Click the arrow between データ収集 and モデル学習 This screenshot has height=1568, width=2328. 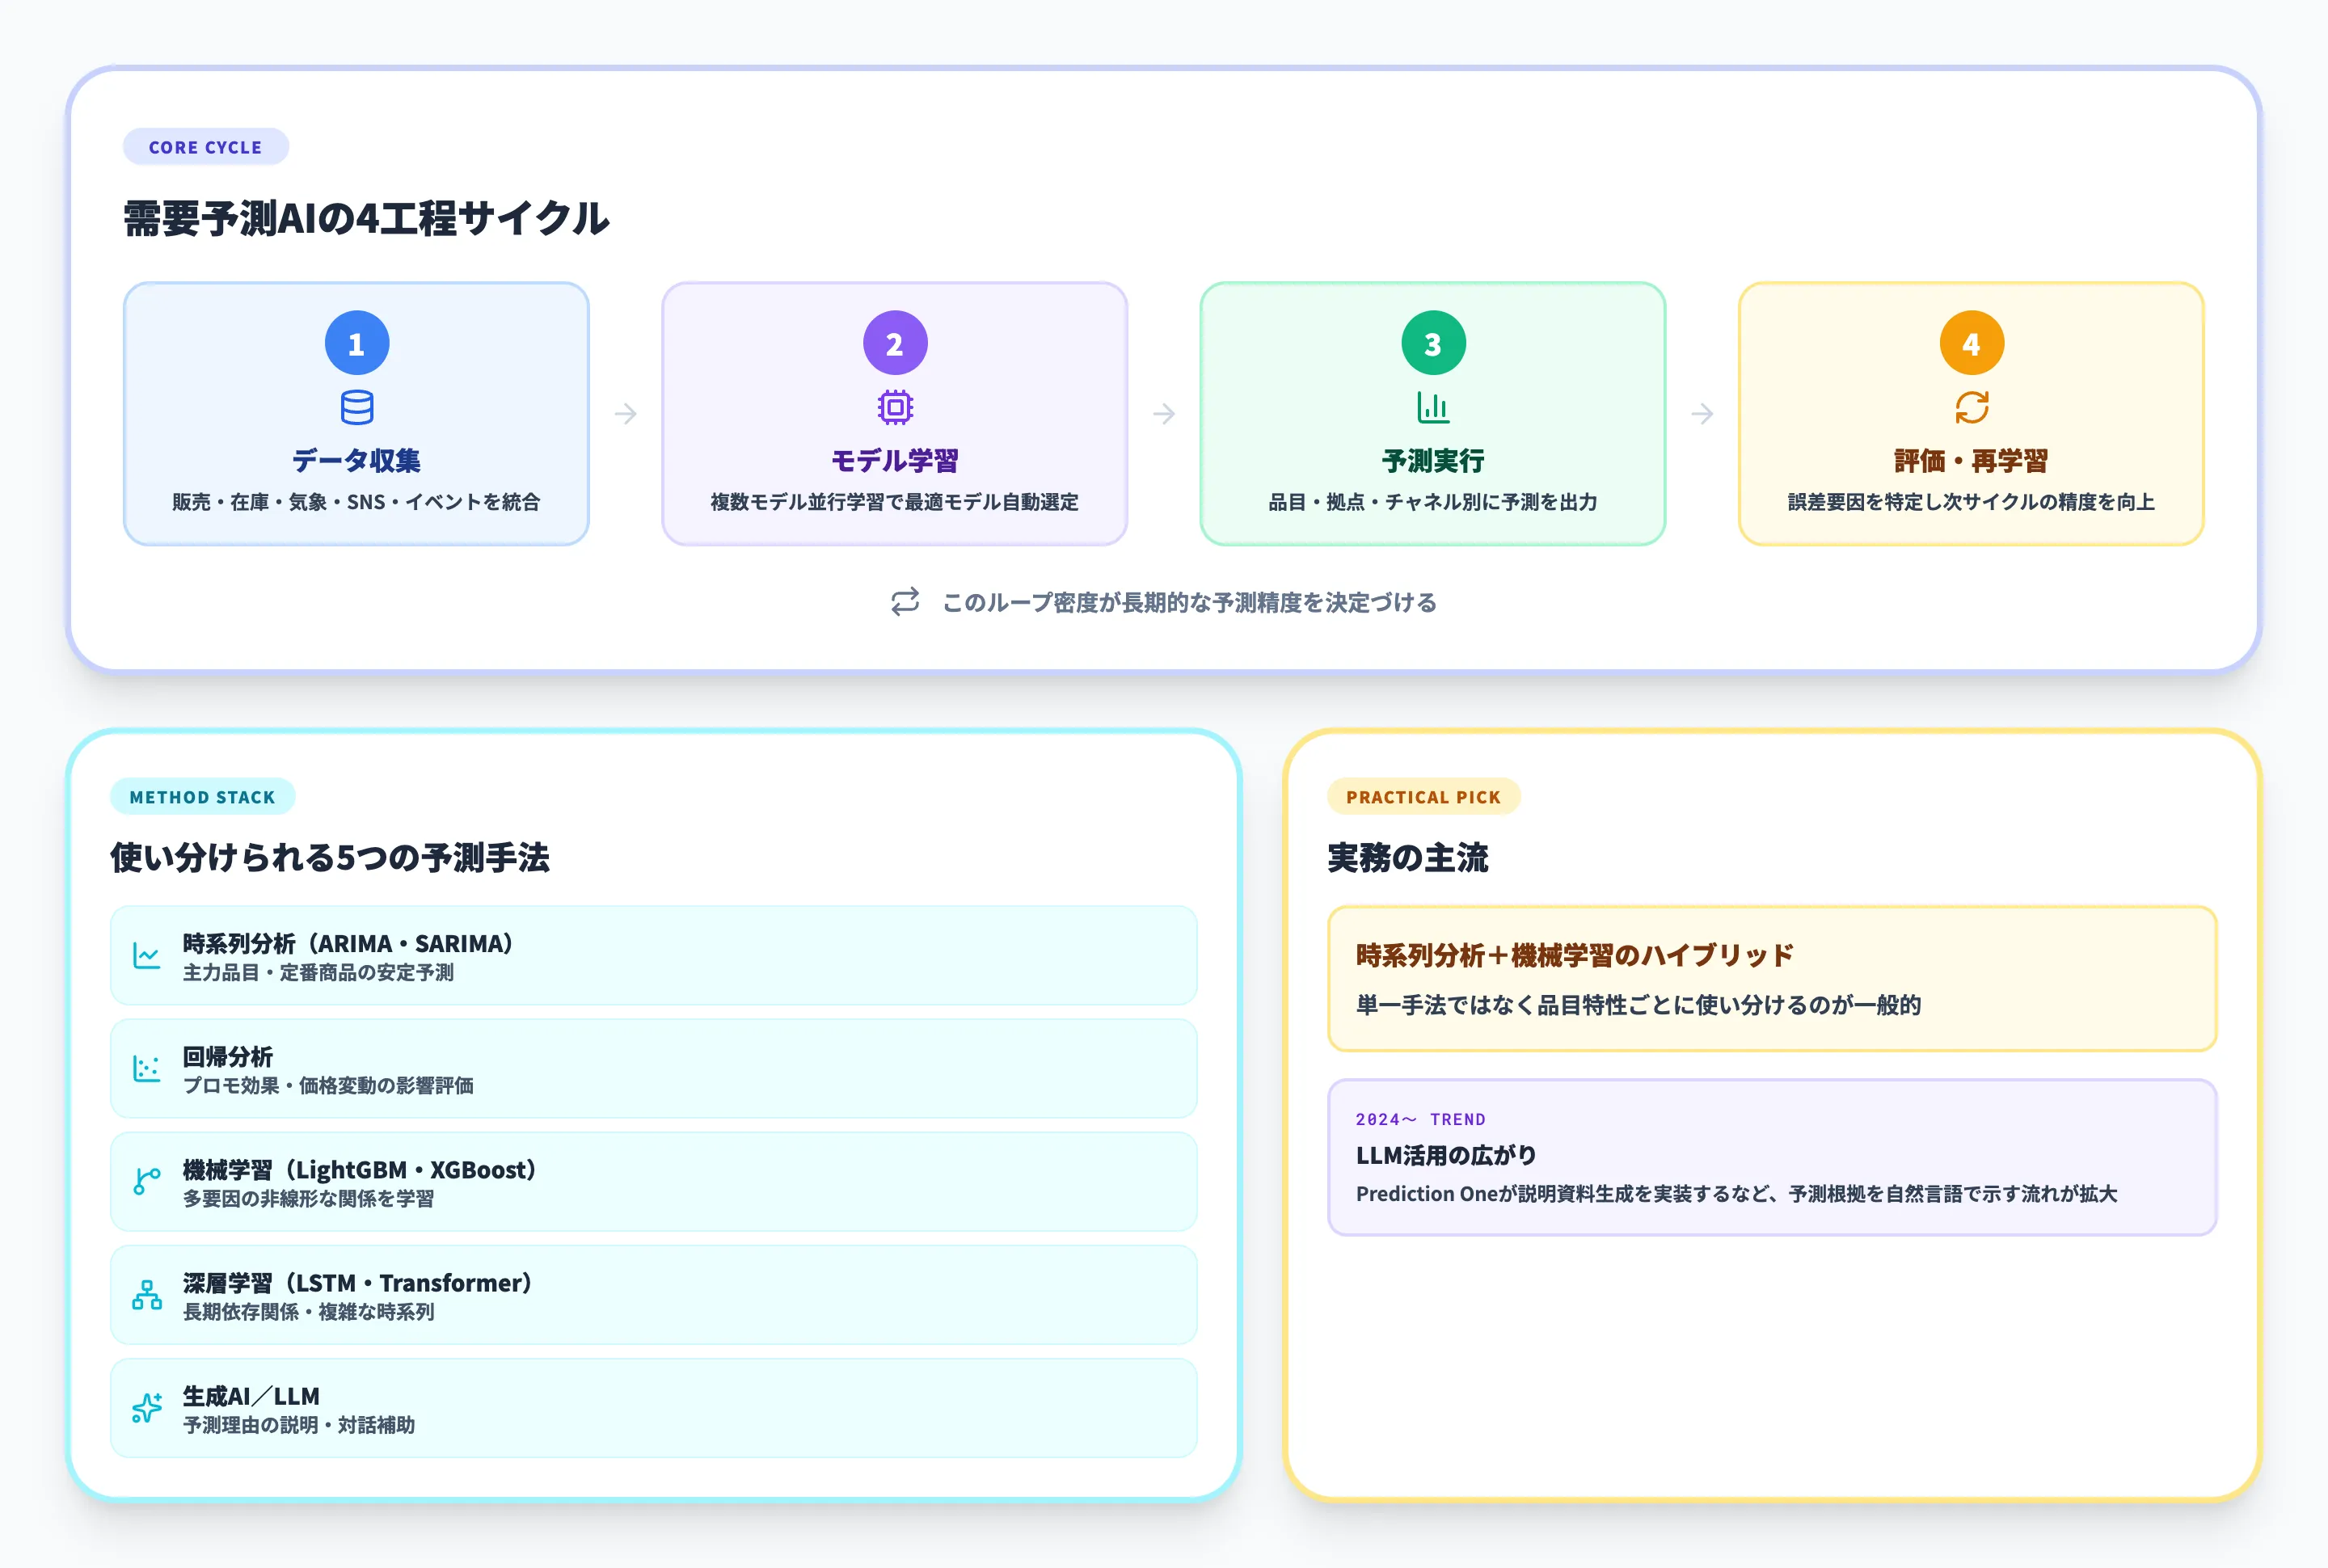pyautogui.click(x=626, y=413)
